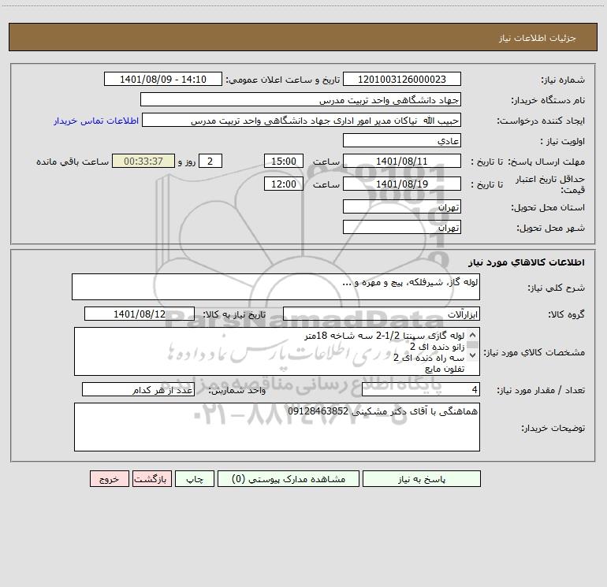Click the پاسخ به نیاز button
607x587 pixels.
422,479
